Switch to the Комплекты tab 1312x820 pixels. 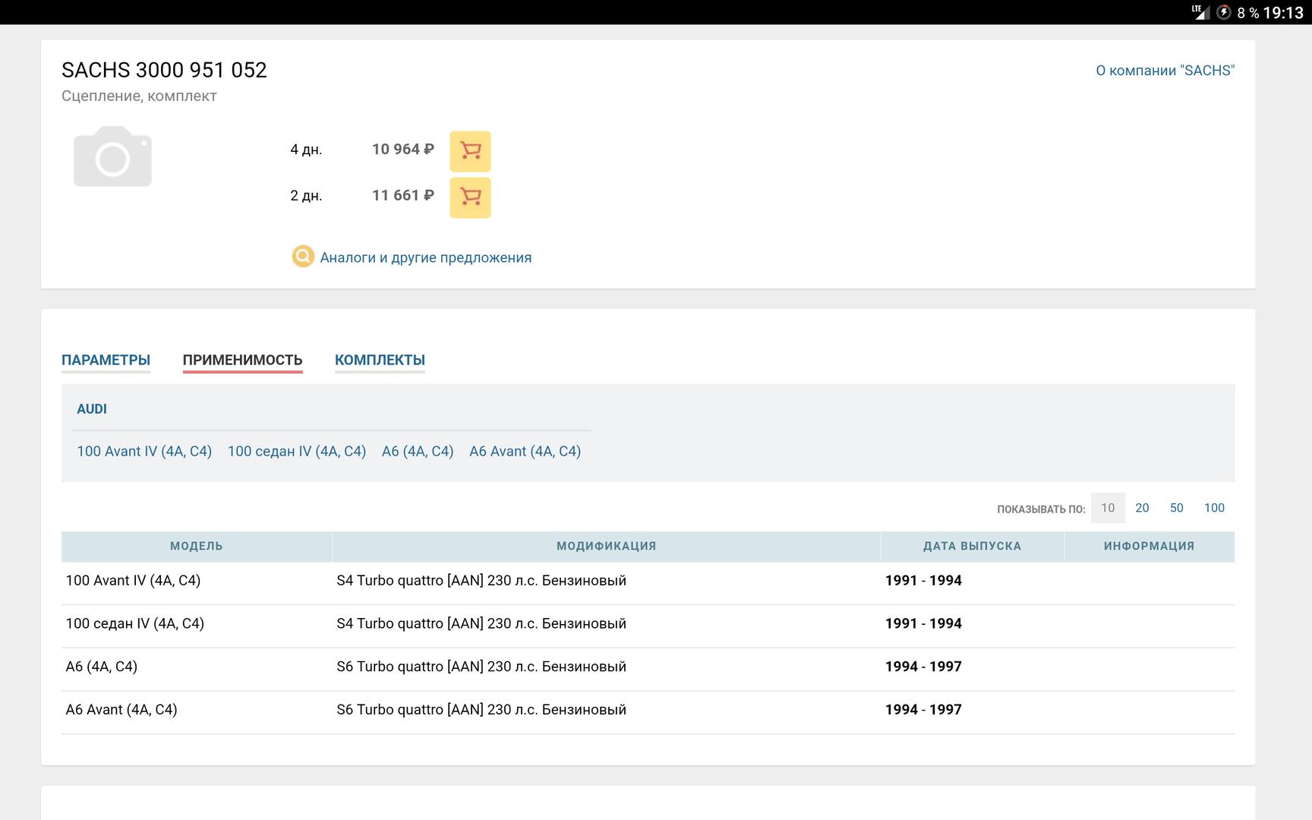point(380,360)
